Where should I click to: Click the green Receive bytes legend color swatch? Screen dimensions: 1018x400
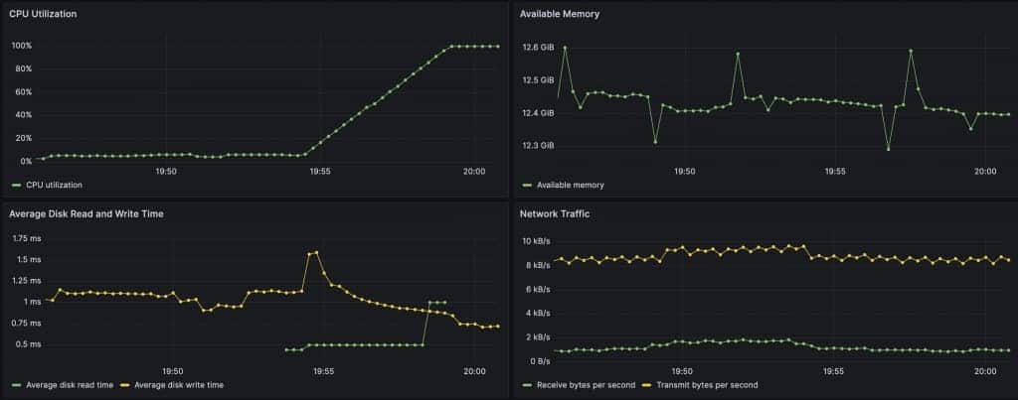click(x=528, y=385)
